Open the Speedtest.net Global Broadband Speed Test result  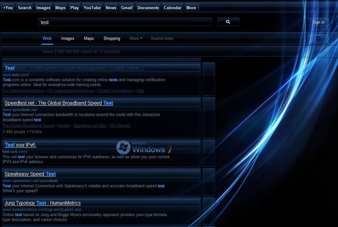(59, 103)
